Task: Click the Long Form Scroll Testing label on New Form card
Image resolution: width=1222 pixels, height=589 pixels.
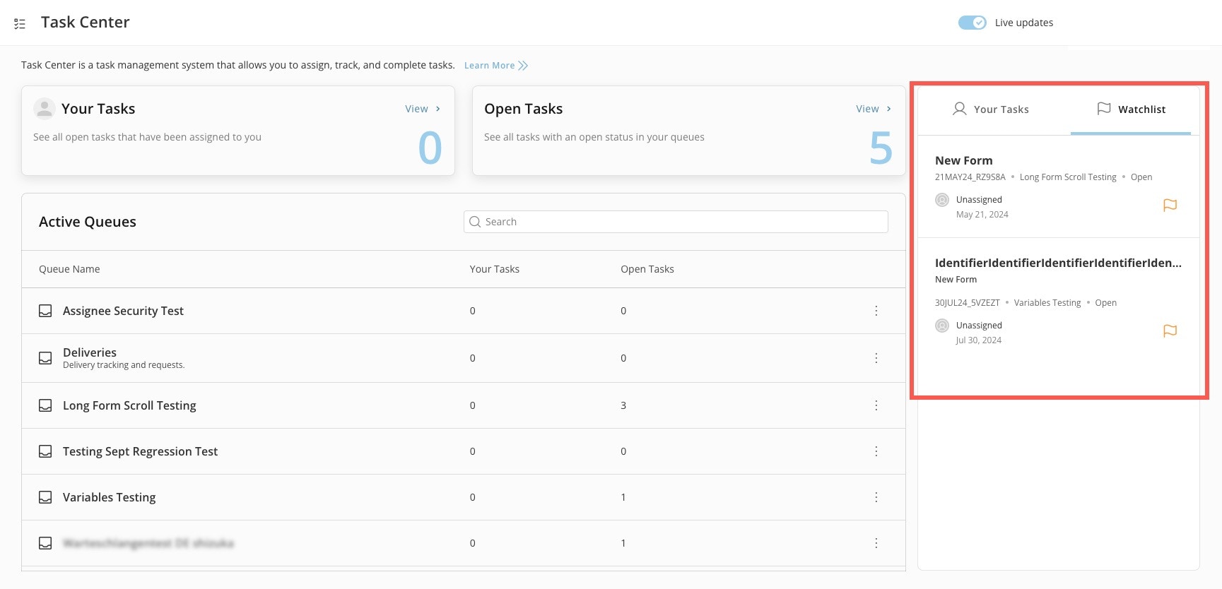Action: coord(1068,177)
